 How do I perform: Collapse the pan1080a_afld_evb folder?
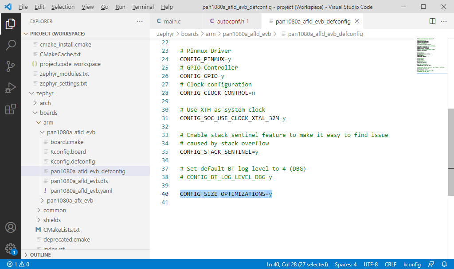(86, 133)
